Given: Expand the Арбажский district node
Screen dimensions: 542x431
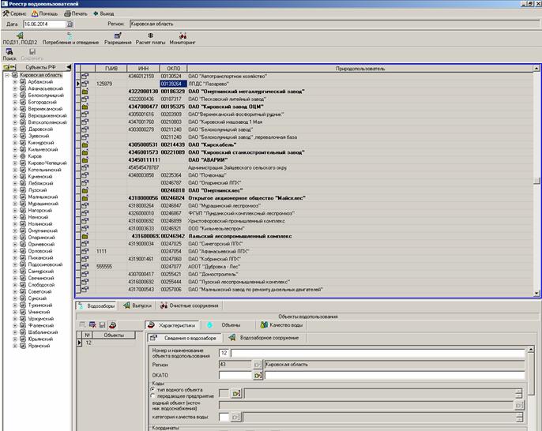Looking at the screenshot, I should tap(14, 82).
